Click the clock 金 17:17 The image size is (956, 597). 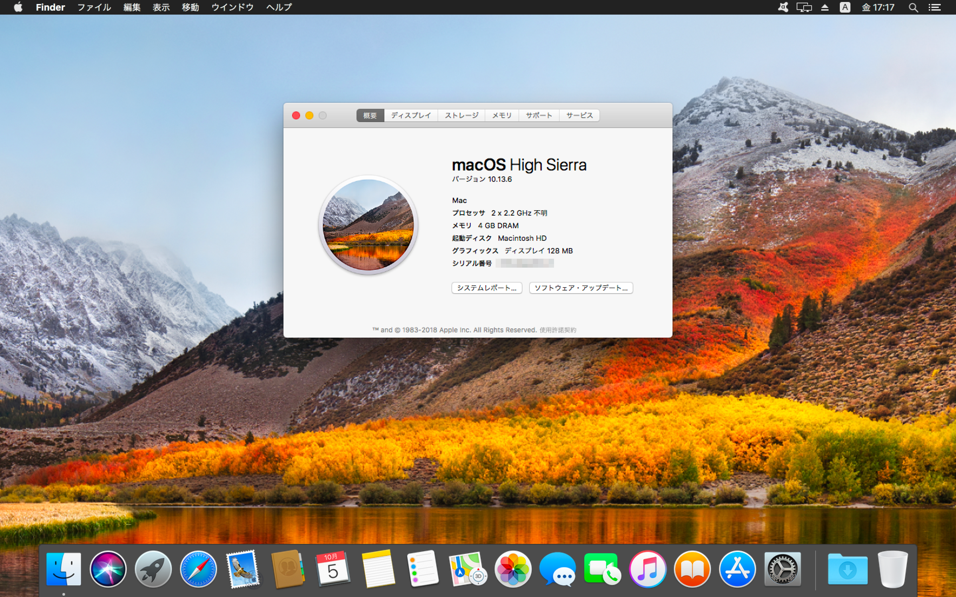(878, 7)
